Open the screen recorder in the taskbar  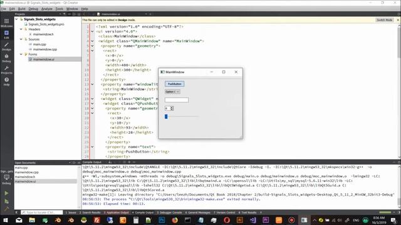[291, 220]
